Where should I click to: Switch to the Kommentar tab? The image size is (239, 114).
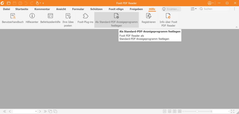(x=42, y=9)
